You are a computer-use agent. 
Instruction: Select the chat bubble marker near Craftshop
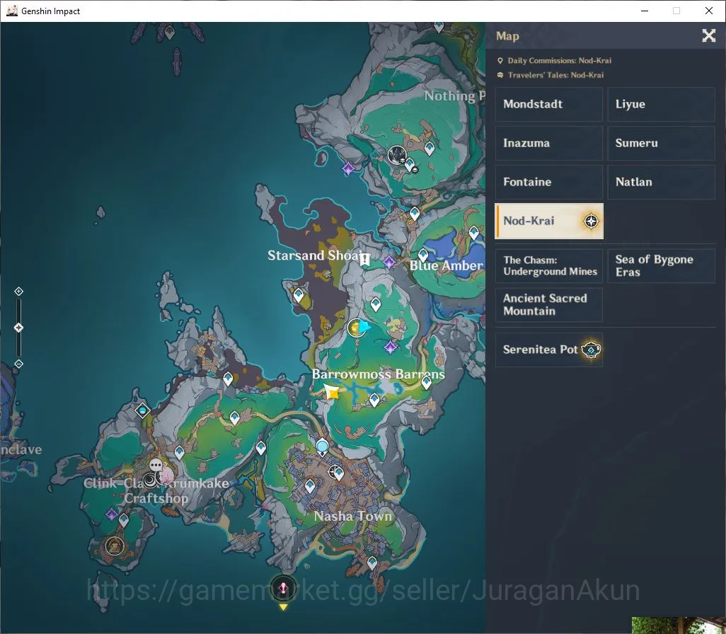click(x=156, y=464)
